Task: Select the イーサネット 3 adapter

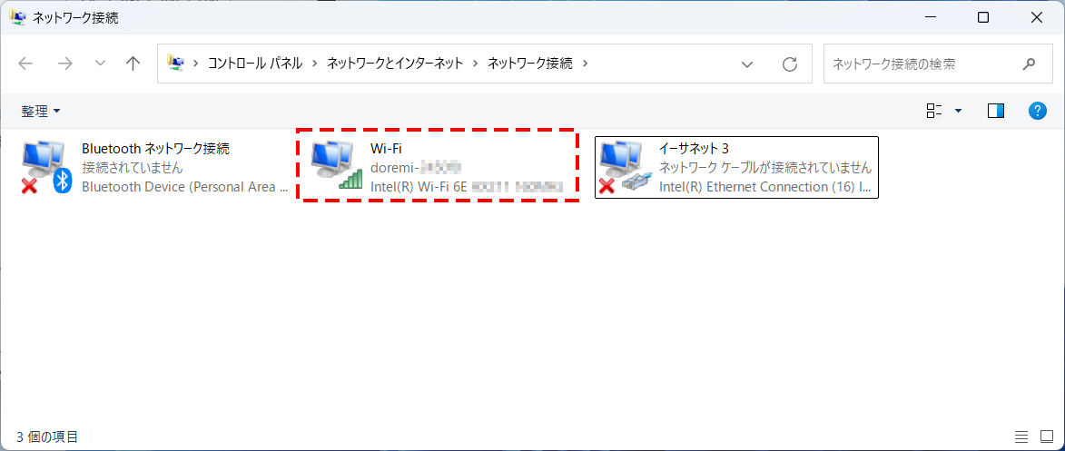Action: click(x=736, y=167)
